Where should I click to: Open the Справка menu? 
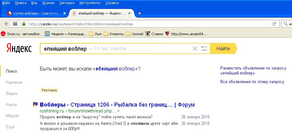112,3
